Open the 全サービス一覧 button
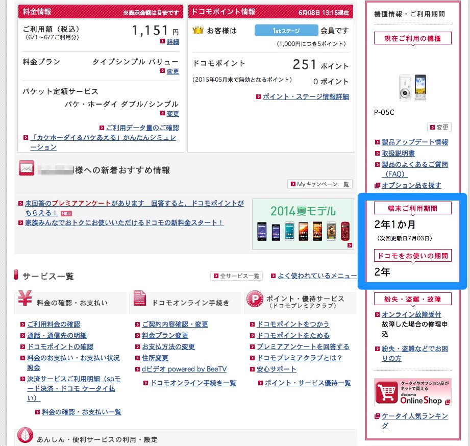The image size is (470, 446). coord(236,276)
